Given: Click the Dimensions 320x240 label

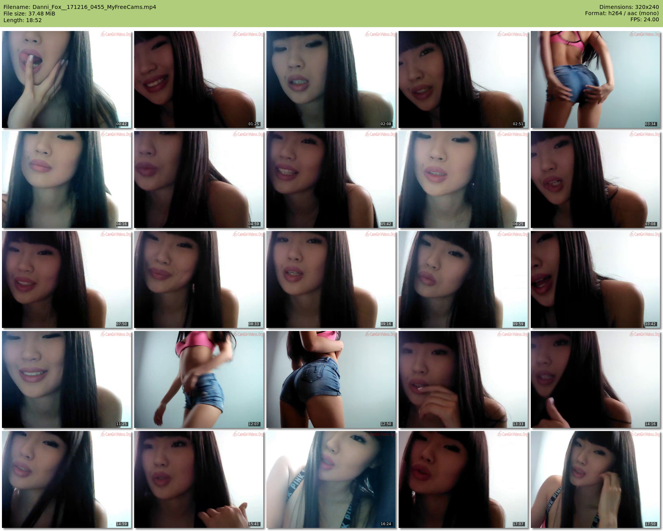Looking at the screenshot, I should pyautogui.click(x=629, y=7).
